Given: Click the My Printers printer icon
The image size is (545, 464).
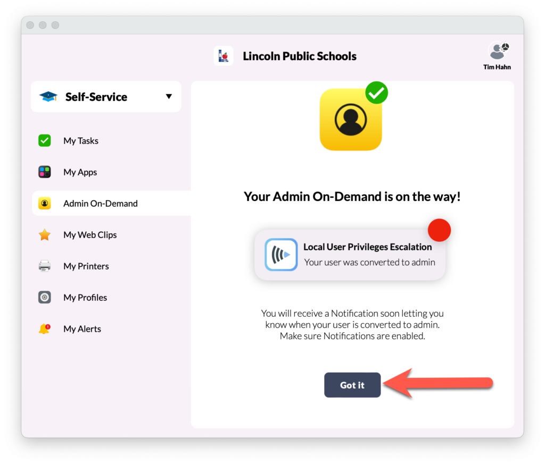Looking at the screenshot, I should click(45, 266).
